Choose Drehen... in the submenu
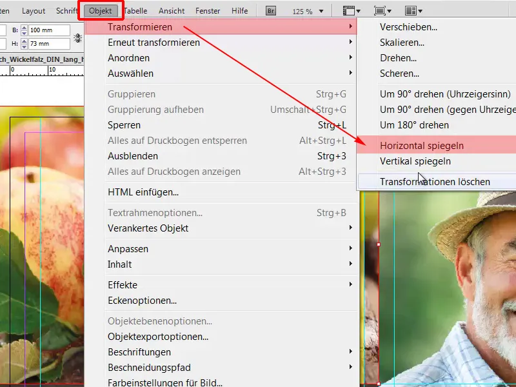 pos(437,58)
